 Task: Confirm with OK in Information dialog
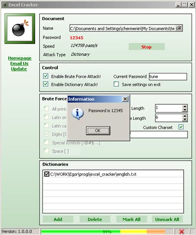click(98, 131)
